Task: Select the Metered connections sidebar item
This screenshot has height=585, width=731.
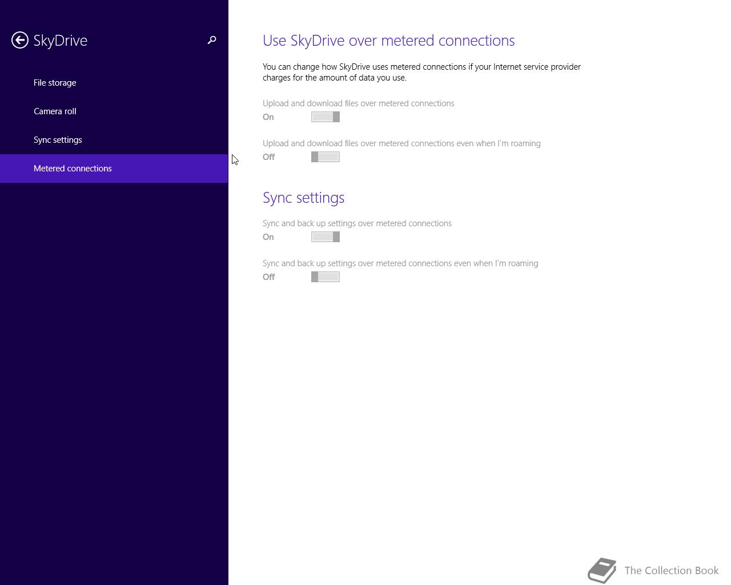Action: point(114,169)
